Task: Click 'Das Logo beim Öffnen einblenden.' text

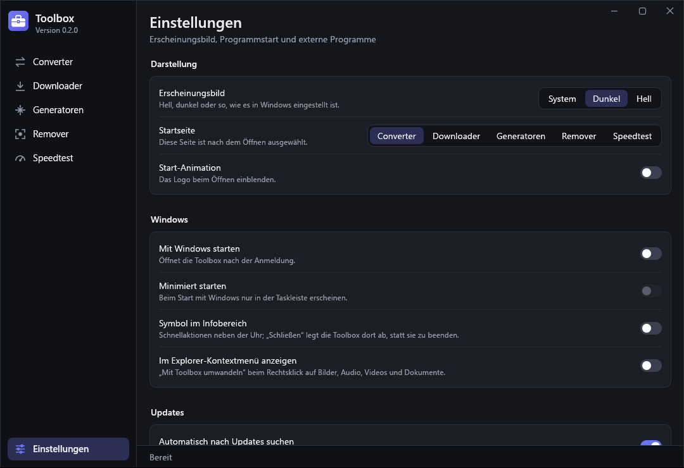Action: tap(217, 180)
